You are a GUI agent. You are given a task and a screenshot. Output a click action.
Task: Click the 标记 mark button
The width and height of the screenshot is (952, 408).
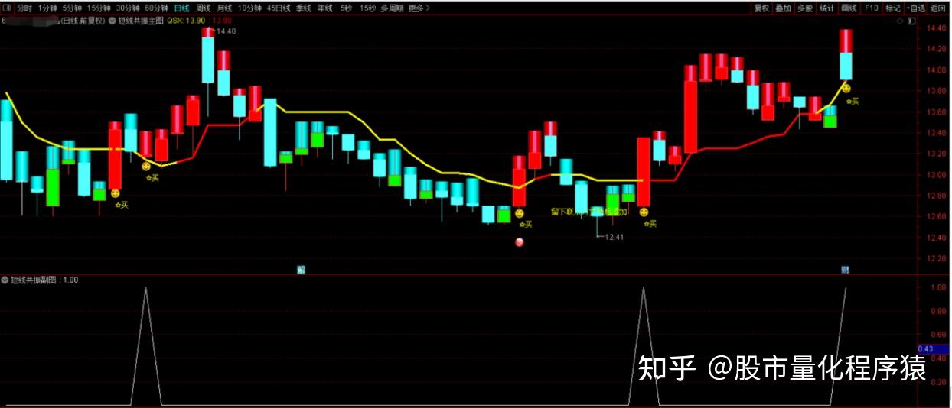point(893,8)
